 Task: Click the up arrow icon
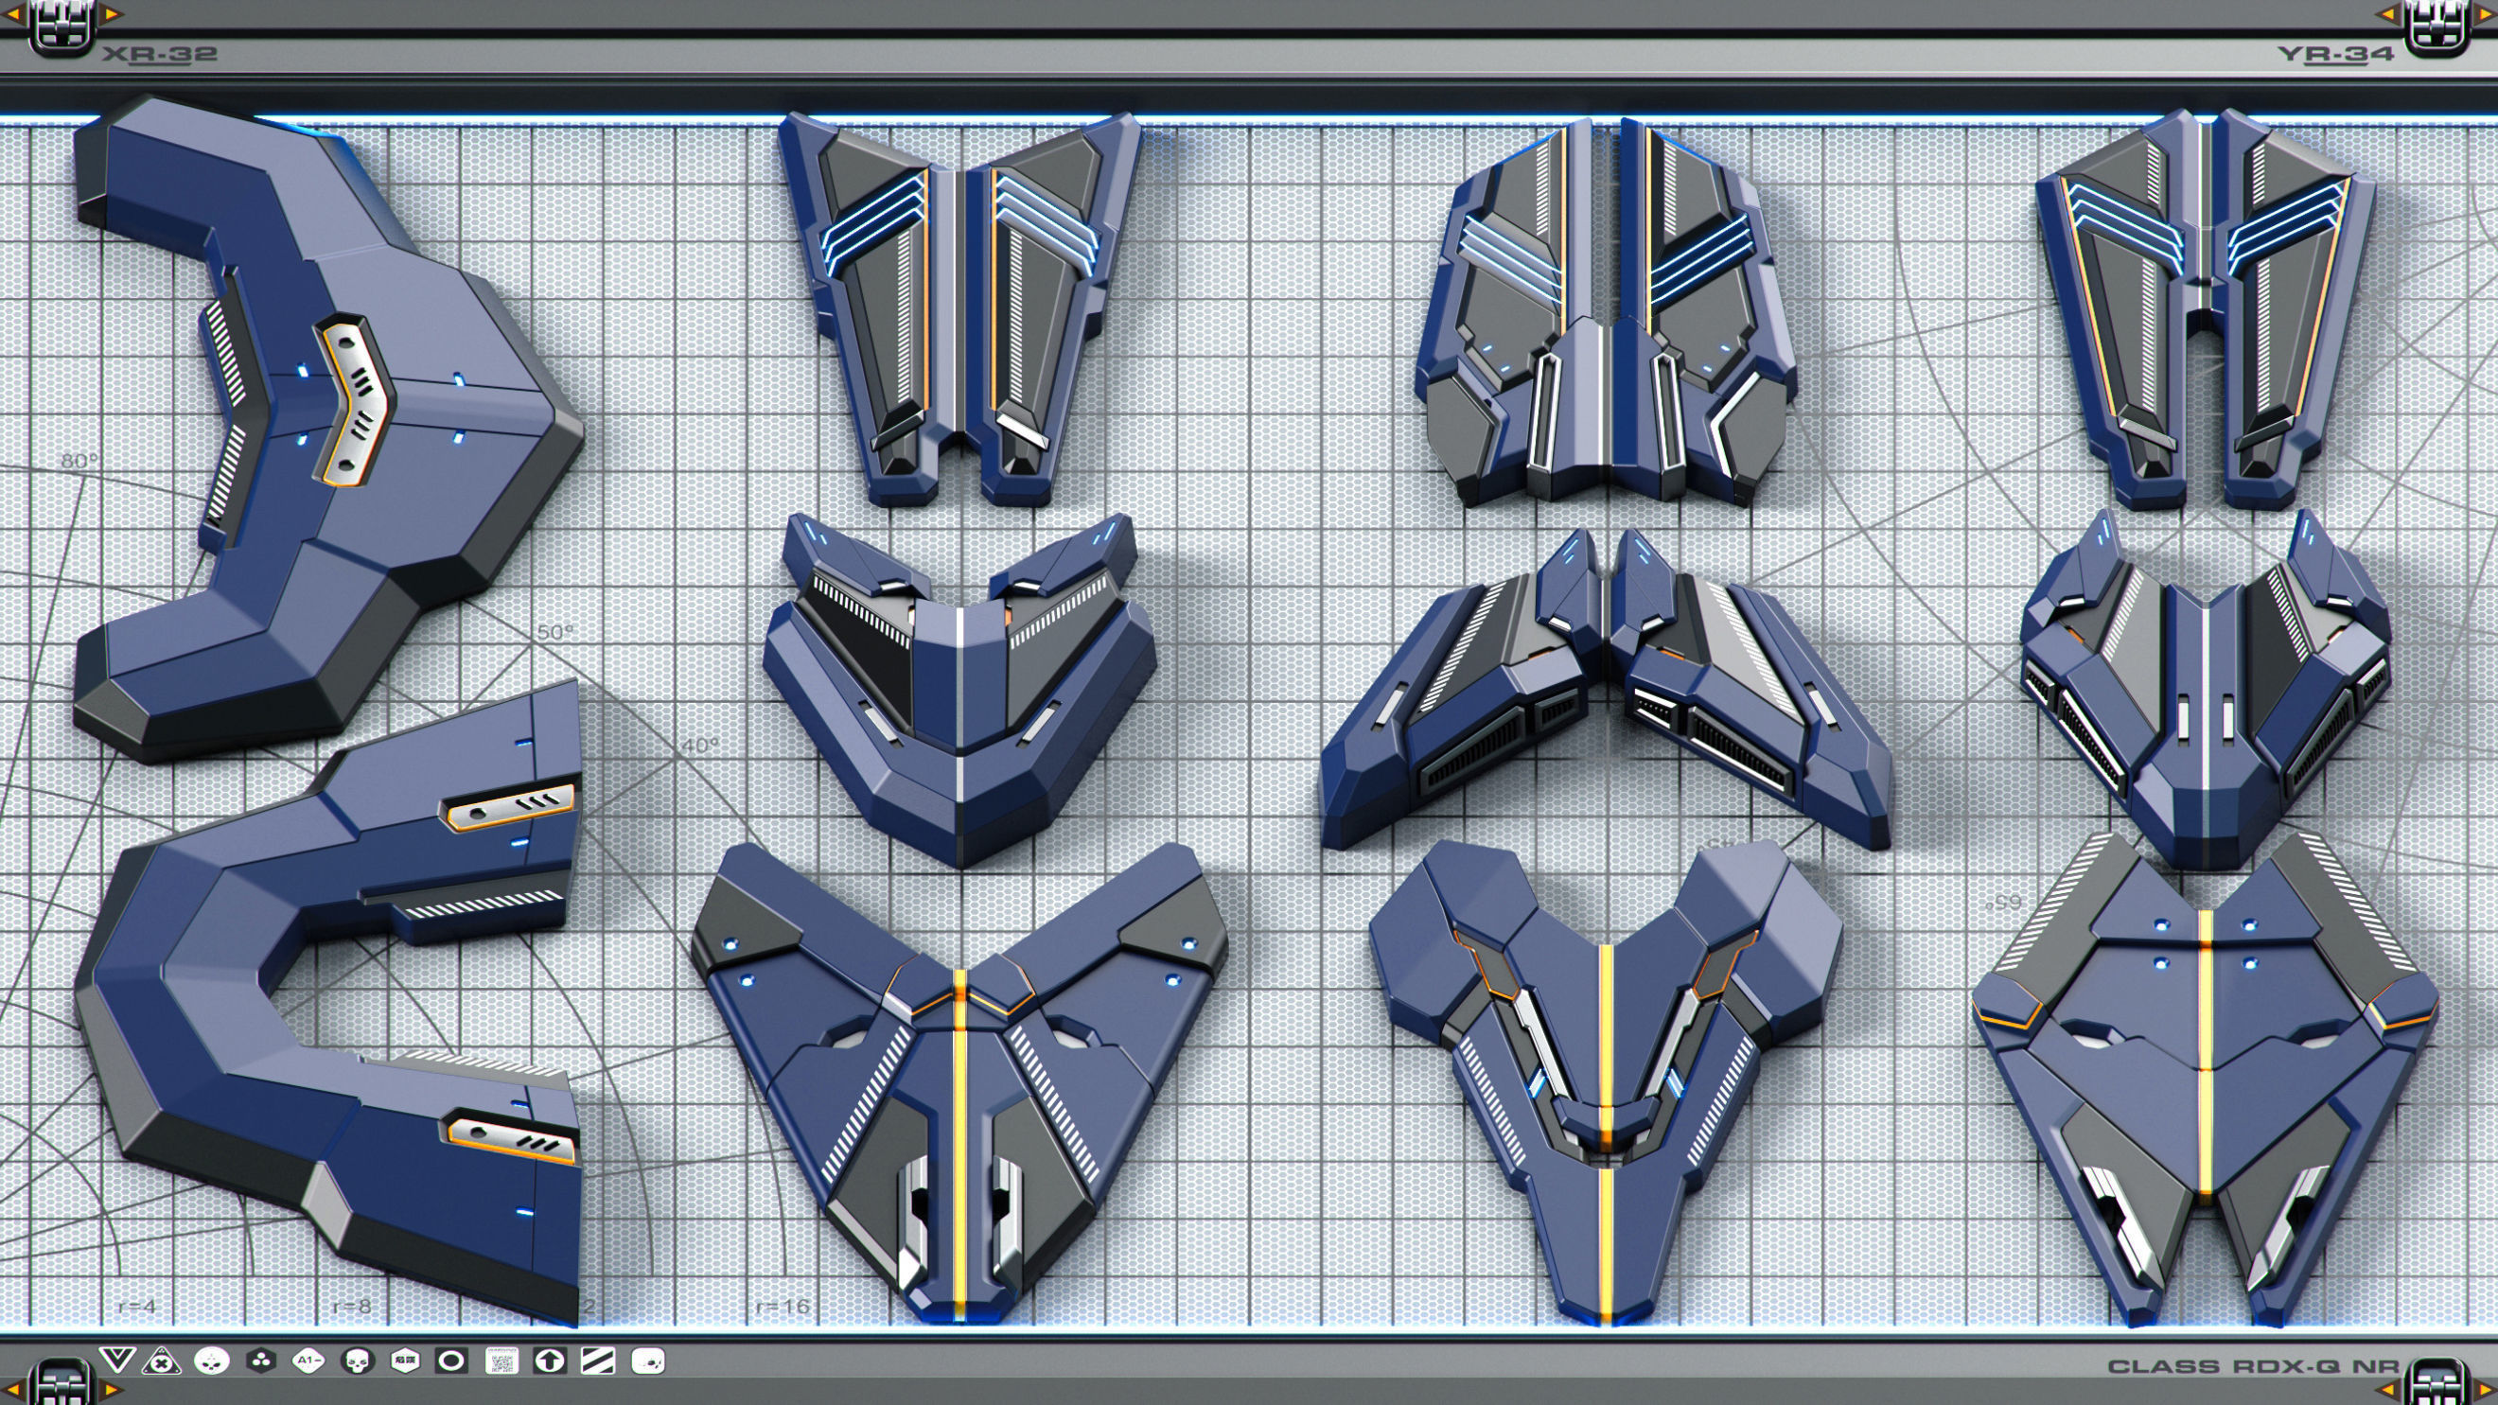(549, 1361)
